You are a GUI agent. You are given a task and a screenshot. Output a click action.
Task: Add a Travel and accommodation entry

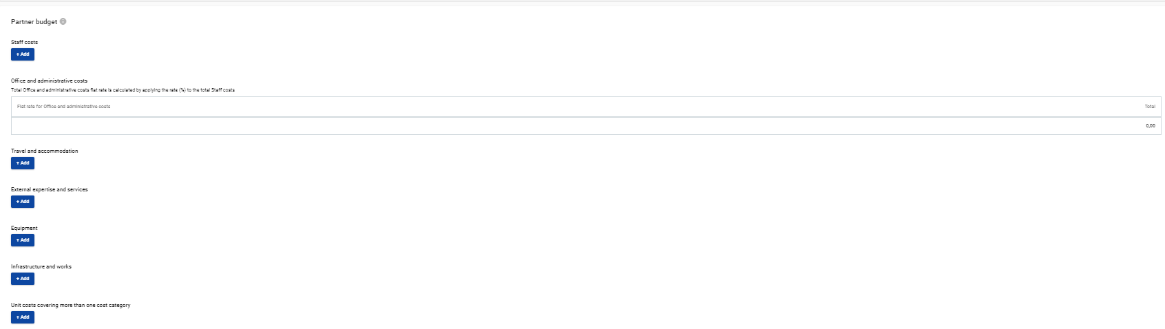pyautogui.click(x=23, y=163)
